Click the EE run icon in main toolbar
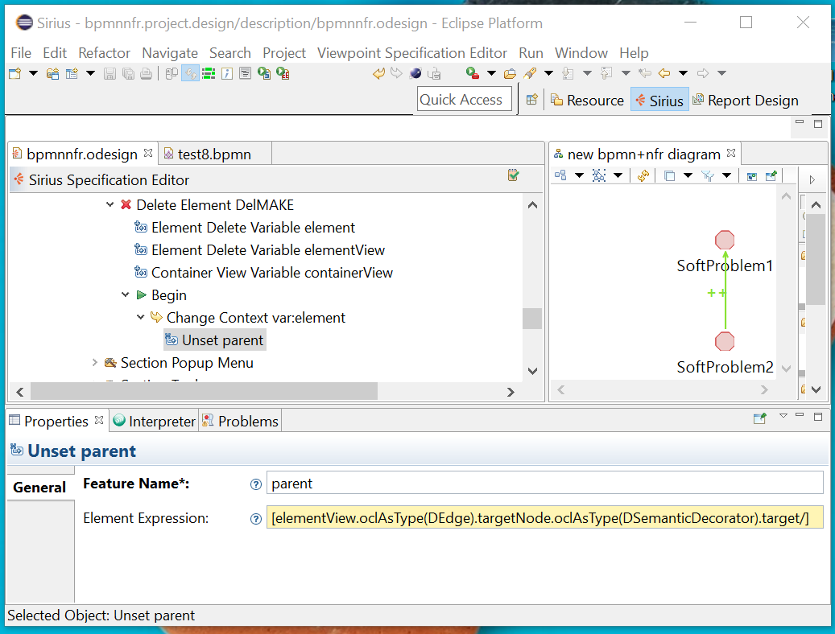Viewport: 835px width, 634px height. (x=283, y=73)
